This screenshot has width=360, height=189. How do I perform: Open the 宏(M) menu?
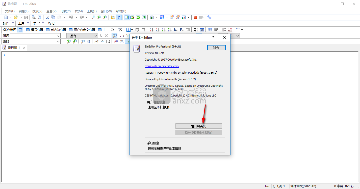79,11
